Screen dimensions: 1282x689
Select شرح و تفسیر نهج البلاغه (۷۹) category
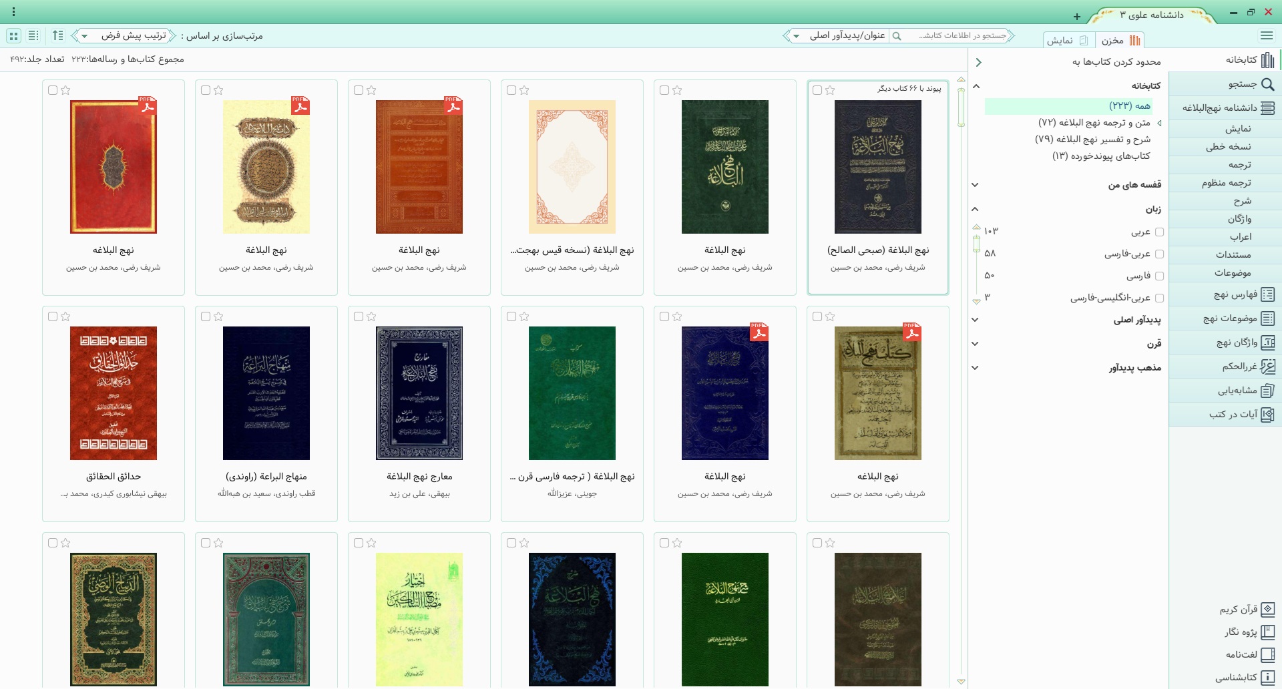[x=1093, y=140]
